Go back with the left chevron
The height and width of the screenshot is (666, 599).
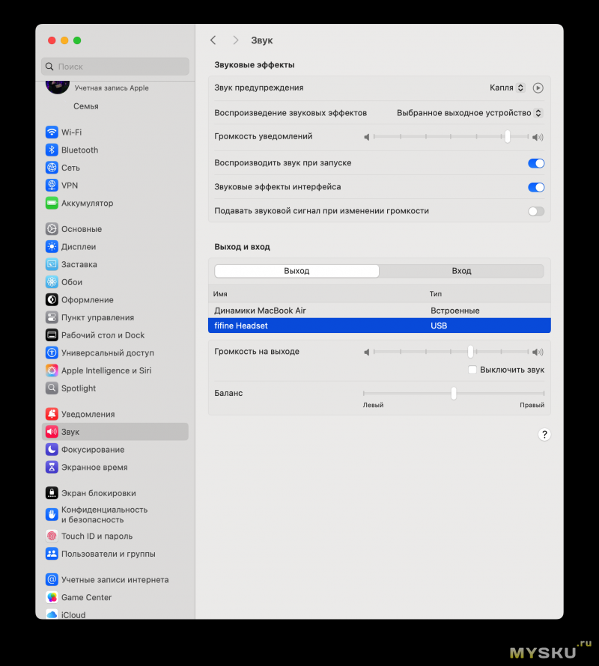pyautogui.click(x=213, y=40)
